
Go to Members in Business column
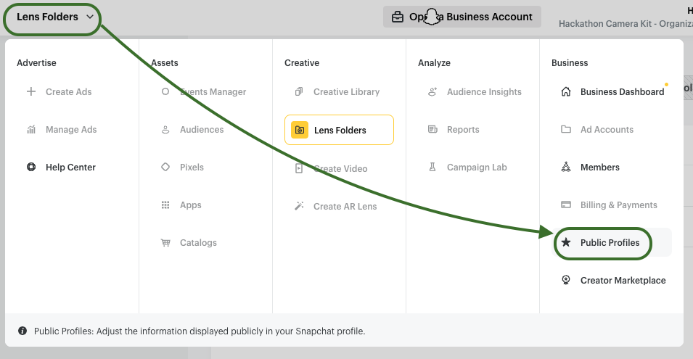click(x=599, y=168)
